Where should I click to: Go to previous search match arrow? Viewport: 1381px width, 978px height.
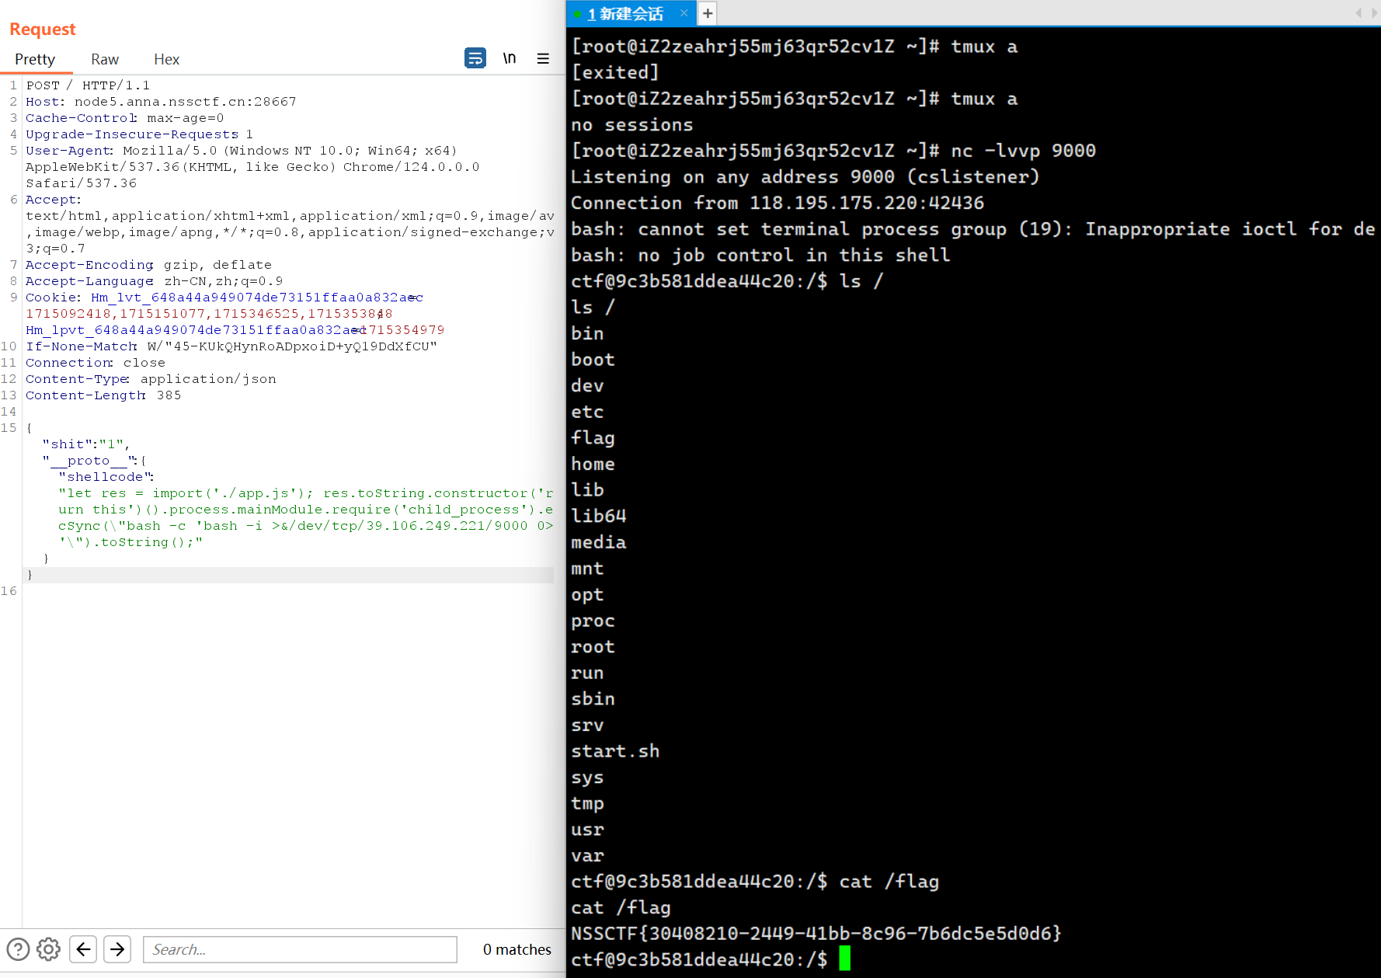point(83,949)
